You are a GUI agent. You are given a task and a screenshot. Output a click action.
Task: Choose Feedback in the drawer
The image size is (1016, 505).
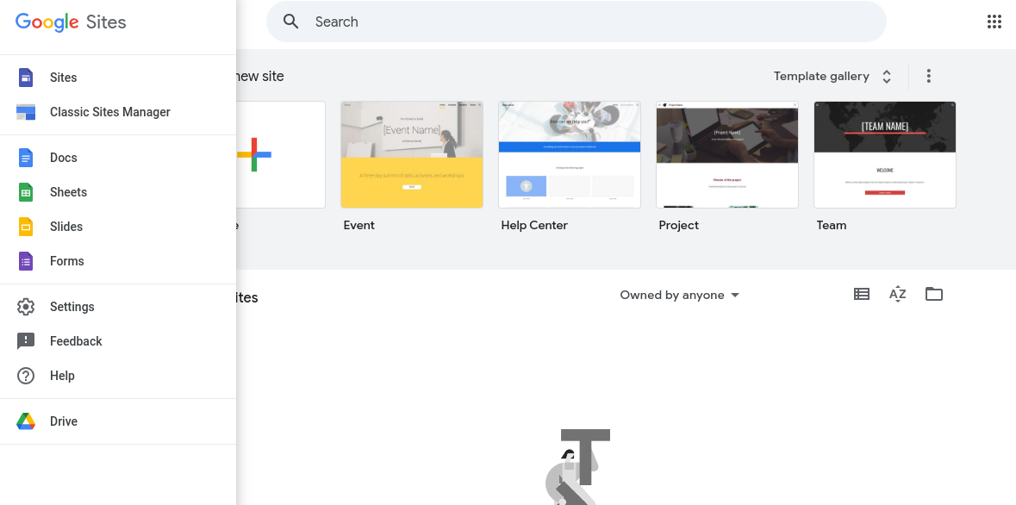(x=118, y=341)
